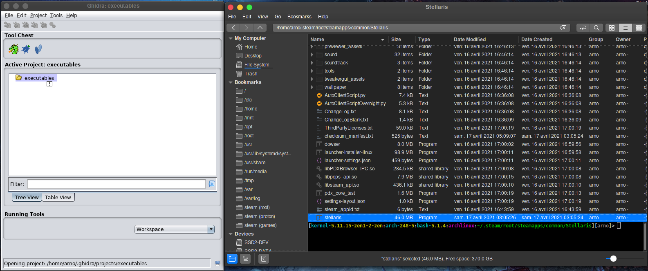Open the /usr/share bookmark

pyautogui.click(x=255, y=163)
